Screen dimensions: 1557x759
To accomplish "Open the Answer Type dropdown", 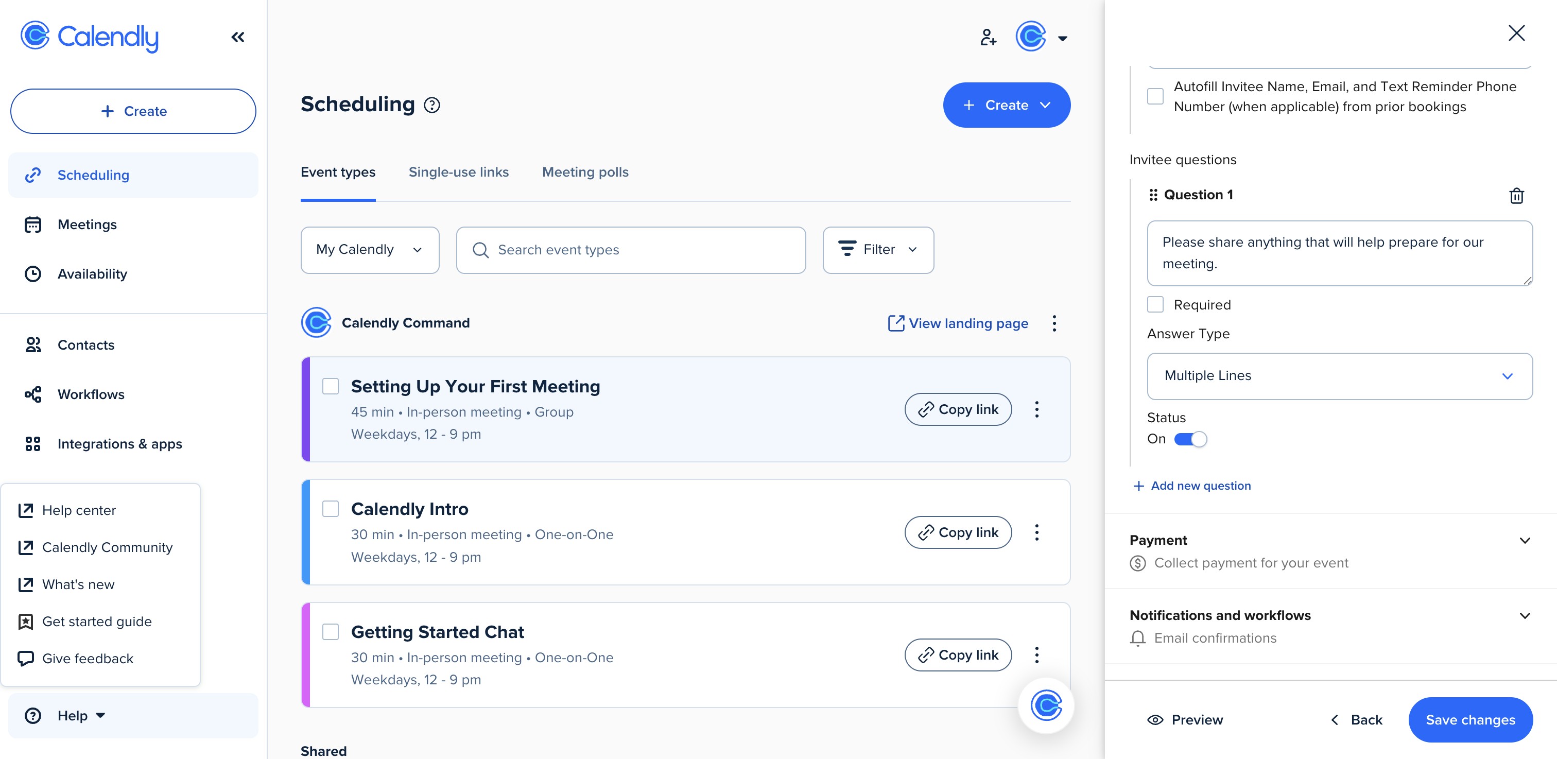I will pos(1339,376).
